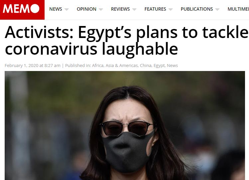This screenshot has width=249, height=180.
Task: Expand the PUBLICATIONS dropdown arrow
Action: (217, 9)
